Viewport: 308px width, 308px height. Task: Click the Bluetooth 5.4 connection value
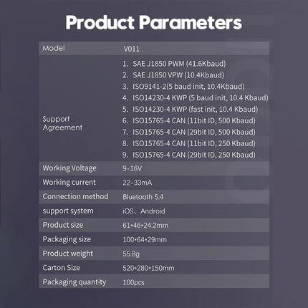(143, 197)
